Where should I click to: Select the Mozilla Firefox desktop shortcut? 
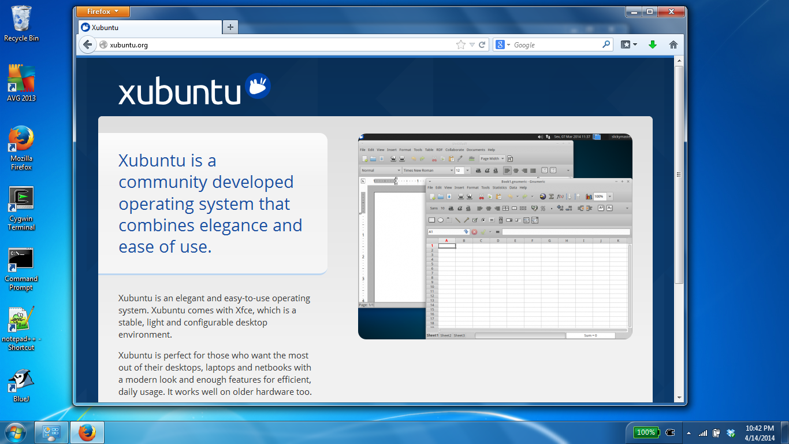coord(21,148)
